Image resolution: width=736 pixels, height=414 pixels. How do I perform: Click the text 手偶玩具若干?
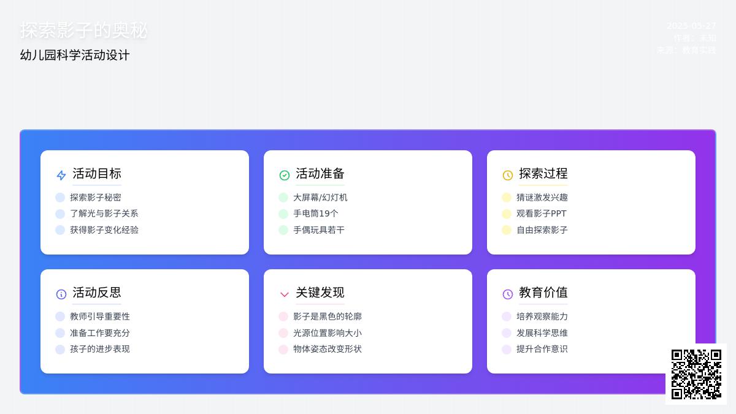click(x=319, y=230)
